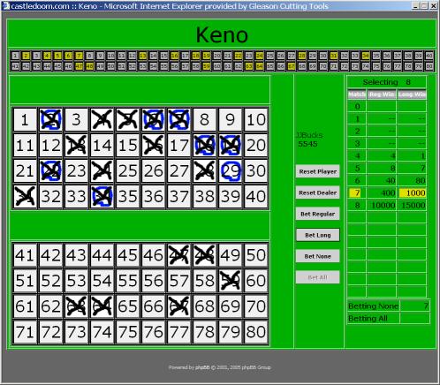Screen dimensions: 440x385
Task: Toggle number 3 on the Keno board
Action: point(76,120)
